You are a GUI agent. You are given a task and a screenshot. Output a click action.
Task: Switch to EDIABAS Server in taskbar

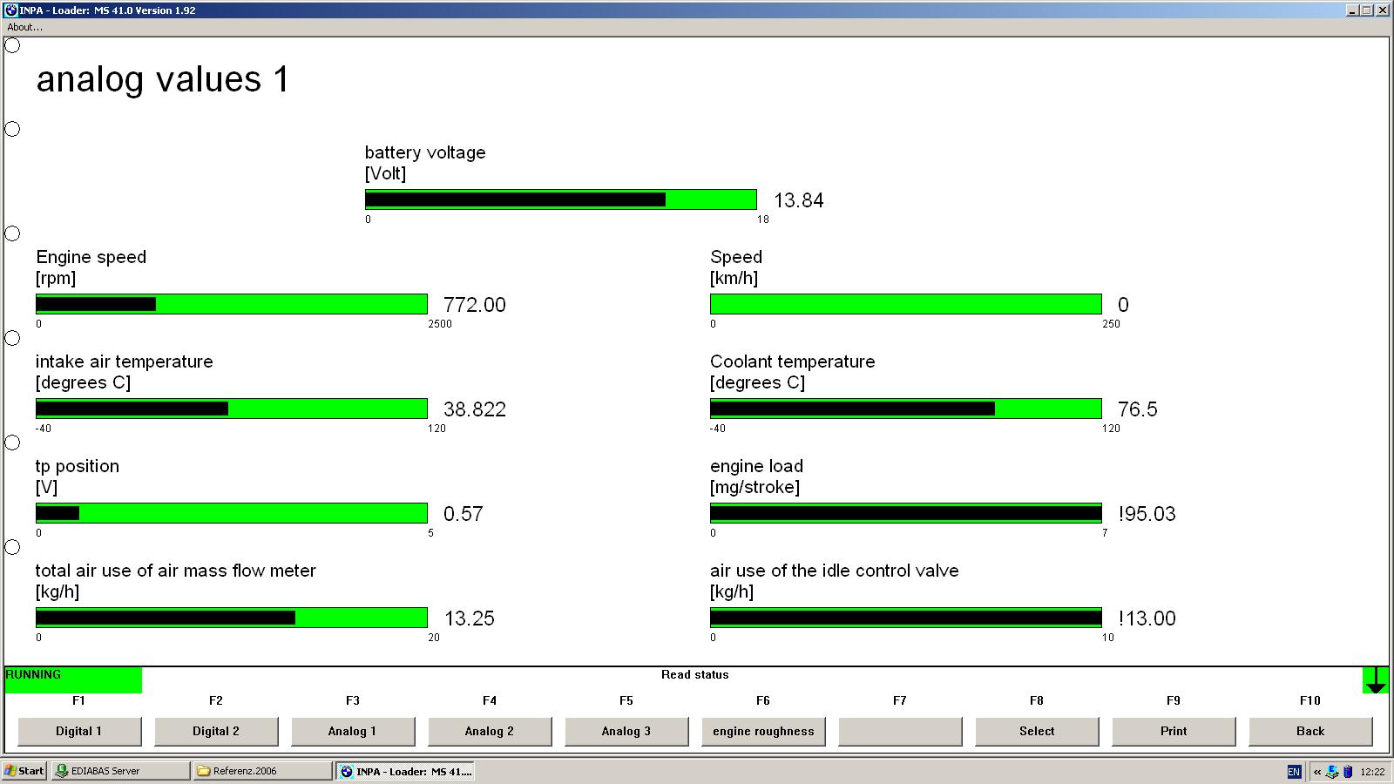120,771
